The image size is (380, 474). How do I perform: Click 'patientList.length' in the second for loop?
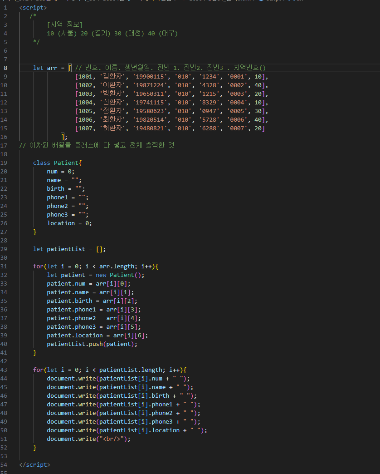coord(131,370)
